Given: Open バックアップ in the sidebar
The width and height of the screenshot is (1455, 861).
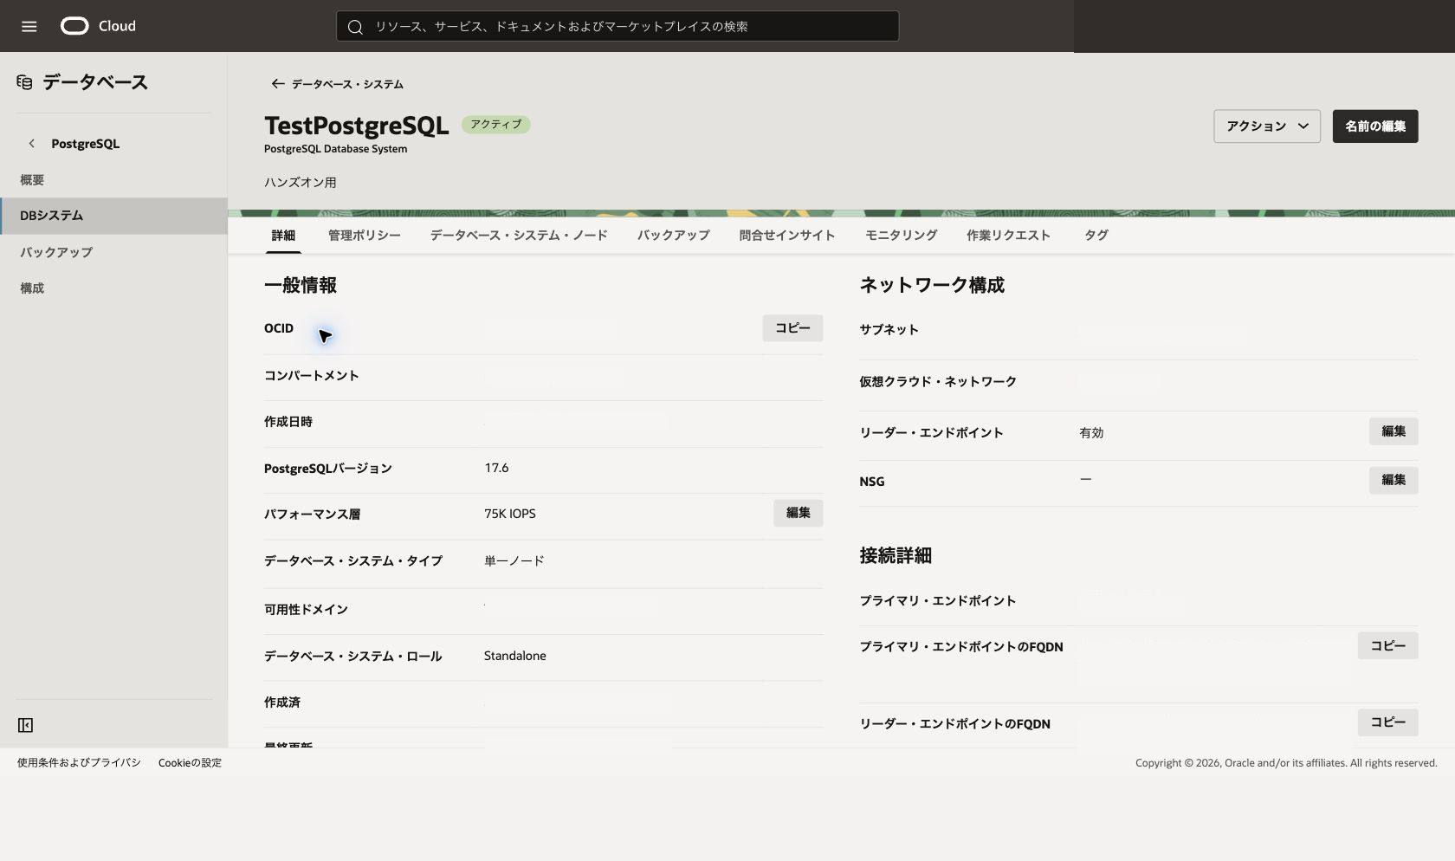Looking at the screenshot, I should click(x=56, y=252).
